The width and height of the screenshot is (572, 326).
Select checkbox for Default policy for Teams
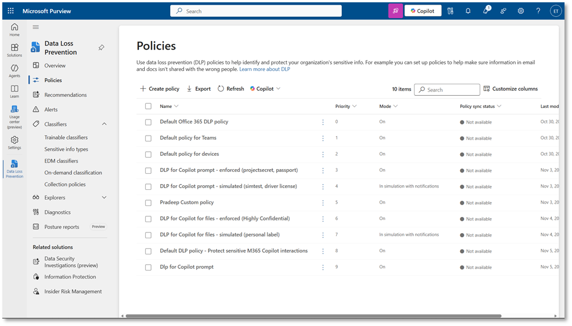point(148,138)
